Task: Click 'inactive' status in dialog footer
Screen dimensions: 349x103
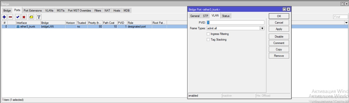Action: [238, 95]
